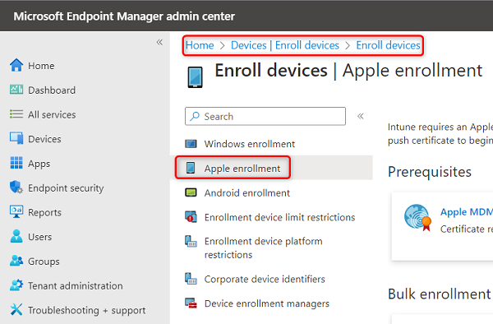Screen dimensions: 493x324
Task: Focus the Search input field
Action: click(x=265, y=116)
